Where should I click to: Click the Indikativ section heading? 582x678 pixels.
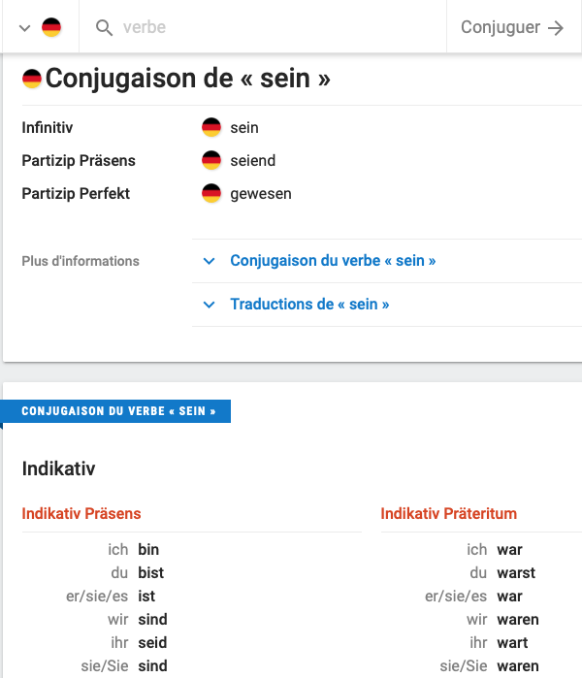tap(58, 469)
